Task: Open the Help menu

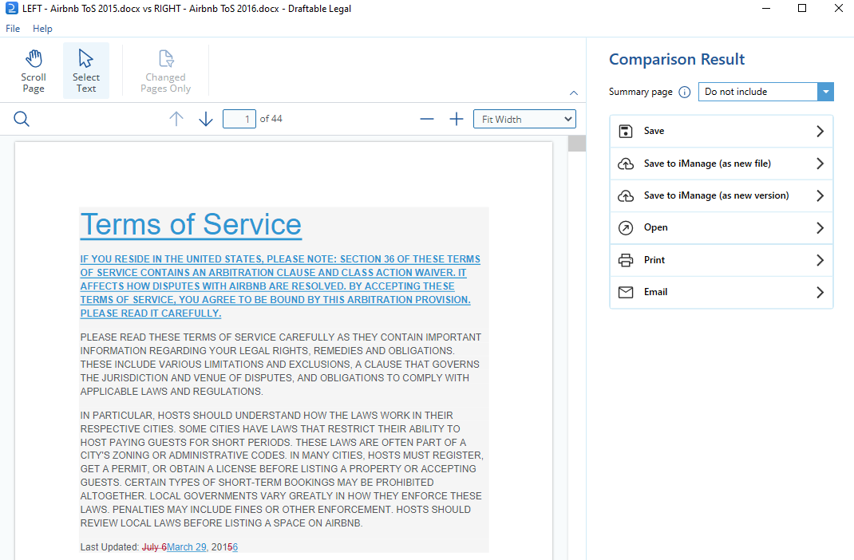Action: tap(42, 28)
